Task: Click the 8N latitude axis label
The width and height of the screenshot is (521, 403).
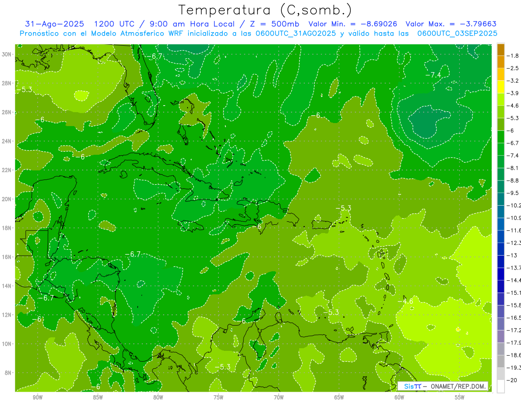Action: (9, 373)
